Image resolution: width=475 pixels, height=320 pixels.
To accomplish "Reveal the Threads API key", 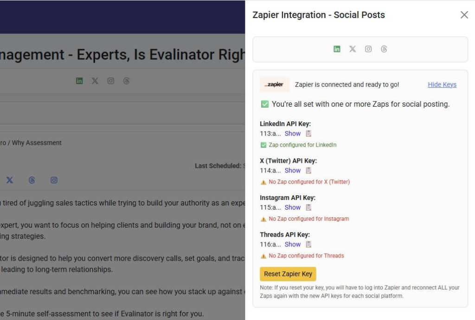I will 293,244.
